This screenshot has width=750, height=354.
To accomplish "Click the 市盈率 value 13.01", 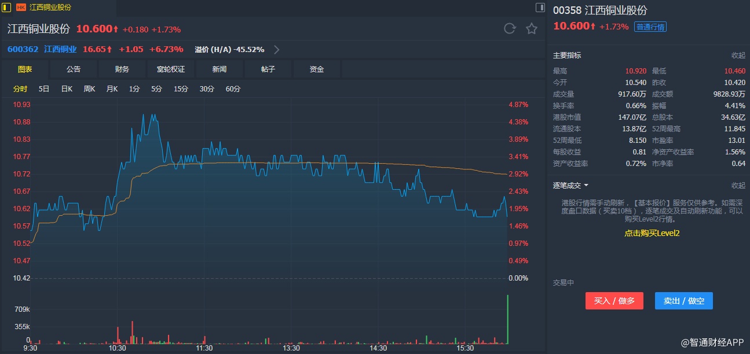I will point(737,140).
